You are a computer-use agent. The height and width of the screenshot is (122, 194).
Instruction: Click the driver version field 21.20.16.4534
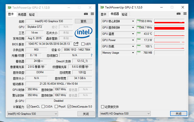(x=59, y=84)
